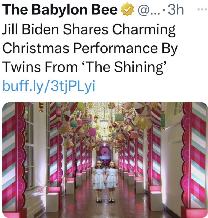The image size is (208, 218).
Task: Click "Twins From 'The Shining'" text line
Action: click(85, 67)
